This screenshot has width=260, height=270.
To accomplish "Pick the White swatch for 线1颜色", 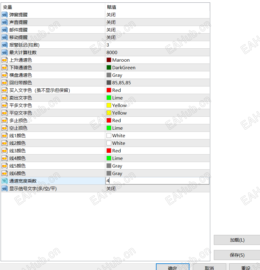I will click(x=109, y=135).
